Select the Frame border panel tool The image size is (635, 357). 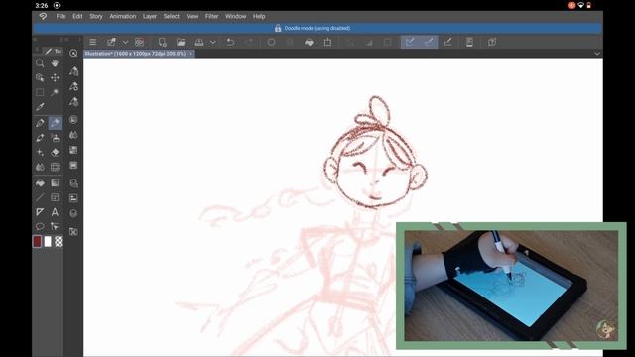(55, 197)
